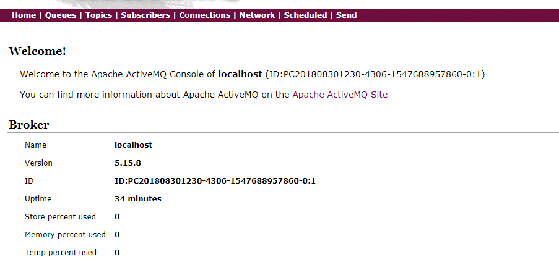559x262 pixels.
Task: Click the Version value 5.15.8
Action: (x=128, y=163)
